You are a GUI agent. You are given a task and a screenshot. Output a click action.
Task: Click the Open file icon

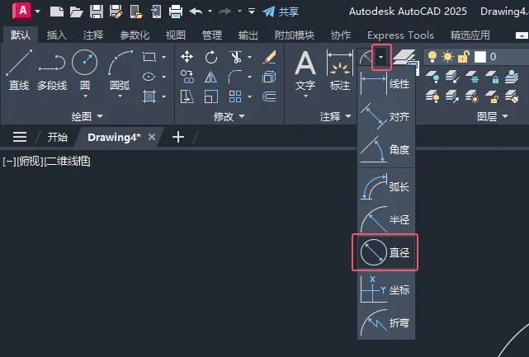(76, 12)
